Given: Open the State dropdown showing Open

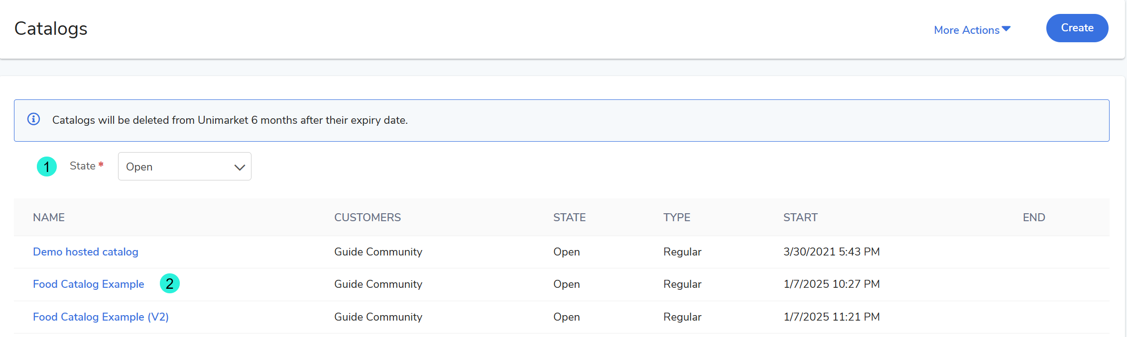Looking at the screenshot, I should (184, 167).
